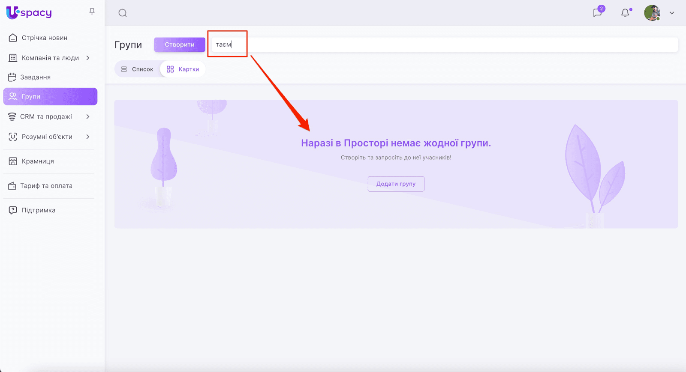The width and height of the screenshot is (686, 372).
Task: Open Компанія та люди menu item
Action: [x=50, y=58]
